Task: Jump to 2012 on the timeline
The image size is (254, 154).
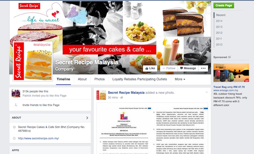Action: (x=219, y=33)
